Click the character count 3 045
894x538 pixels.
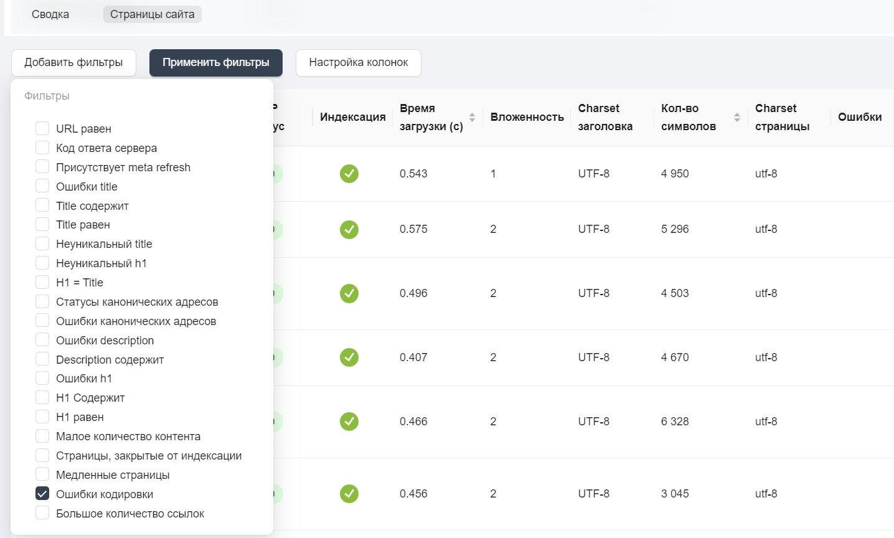point(675,494)
